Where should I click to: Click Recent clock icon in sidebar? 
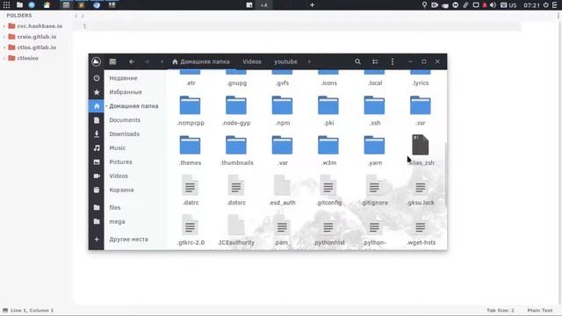click(97, 78)
